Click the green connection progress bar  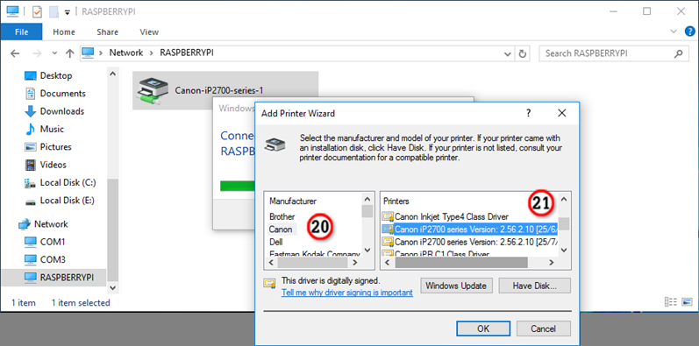238,186
